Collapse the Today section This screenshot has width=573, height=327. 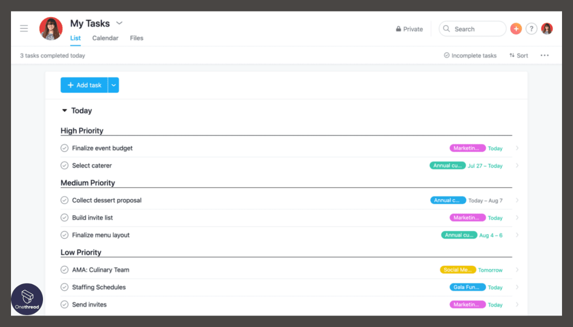(x=64, y=110)
